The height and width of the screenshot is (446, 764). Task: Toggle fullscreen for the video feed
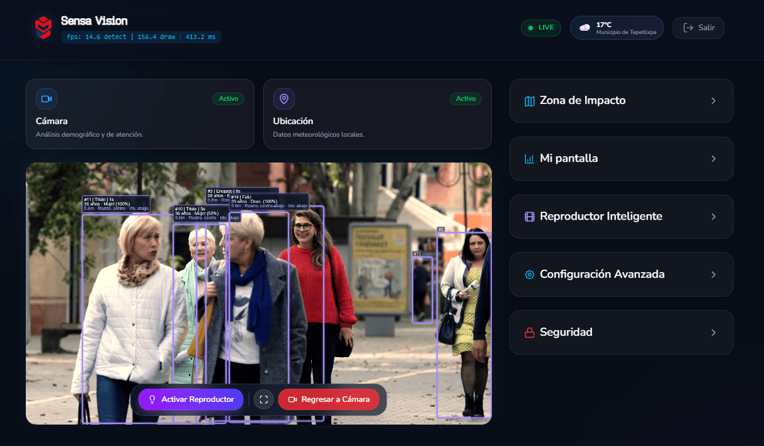click(x=264, y=399)
